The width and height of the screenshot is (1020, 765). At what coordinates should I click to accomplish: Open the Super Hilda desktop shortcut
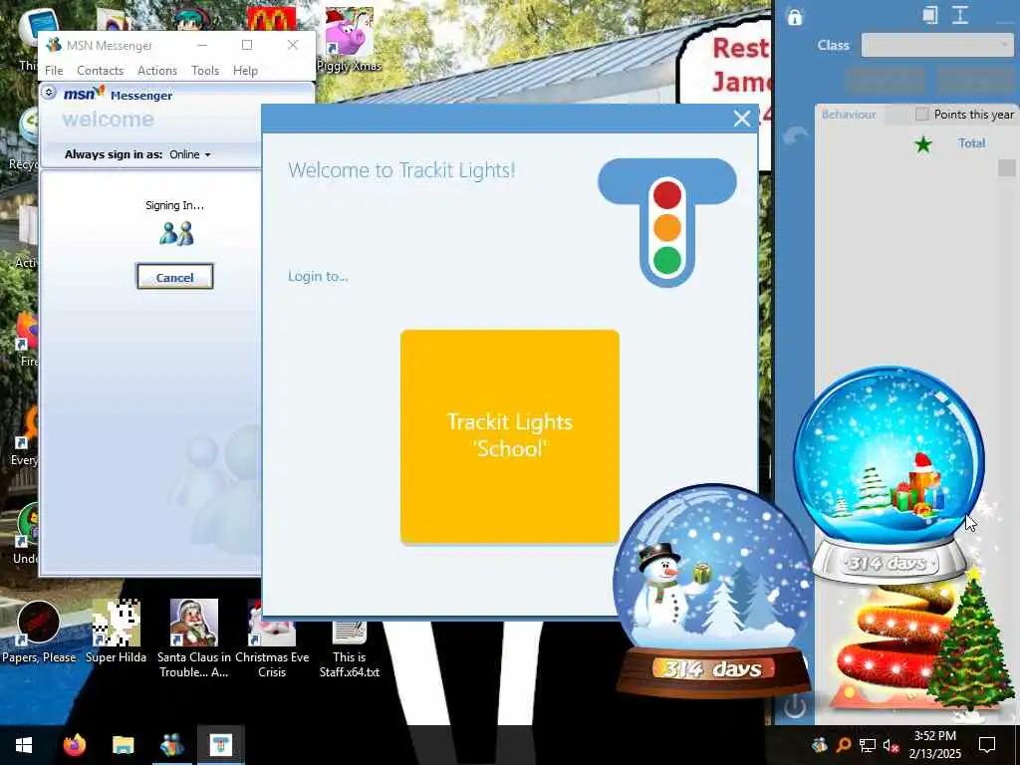(x=116, y=632)
